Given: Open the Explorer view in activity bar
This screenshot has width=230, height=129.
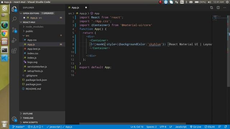Looking at the screenshot, I should pyautogui.click(x=14, y=9).
